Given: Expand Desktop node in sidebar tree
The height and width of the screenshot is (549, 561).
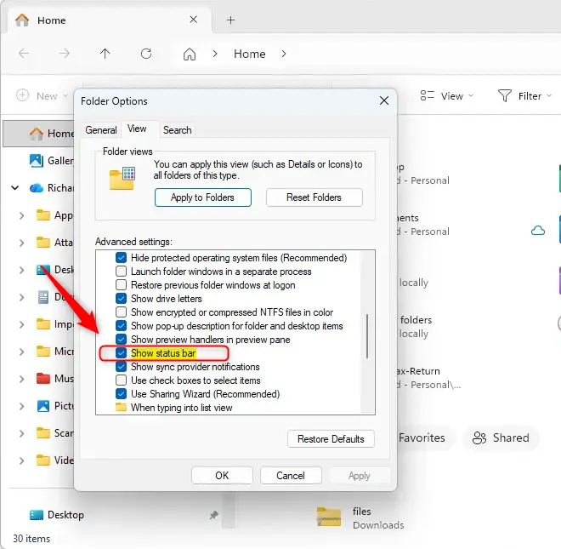Looking at the screenshot, I should 22,270.
